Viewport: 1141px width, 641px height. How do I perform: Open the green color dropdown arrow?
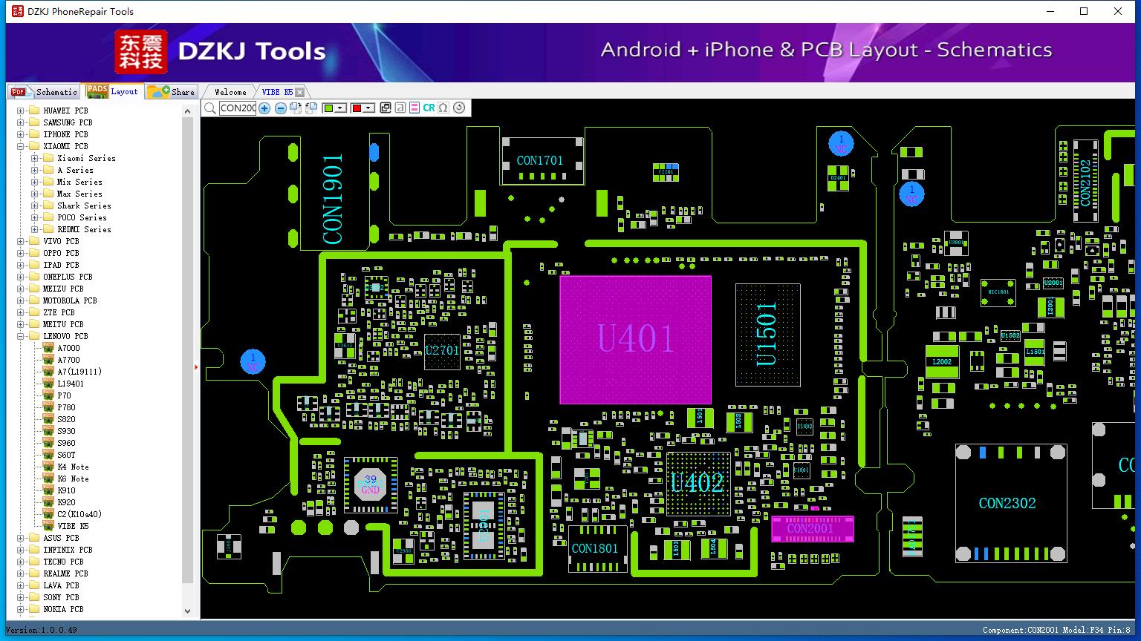point(341,108)
